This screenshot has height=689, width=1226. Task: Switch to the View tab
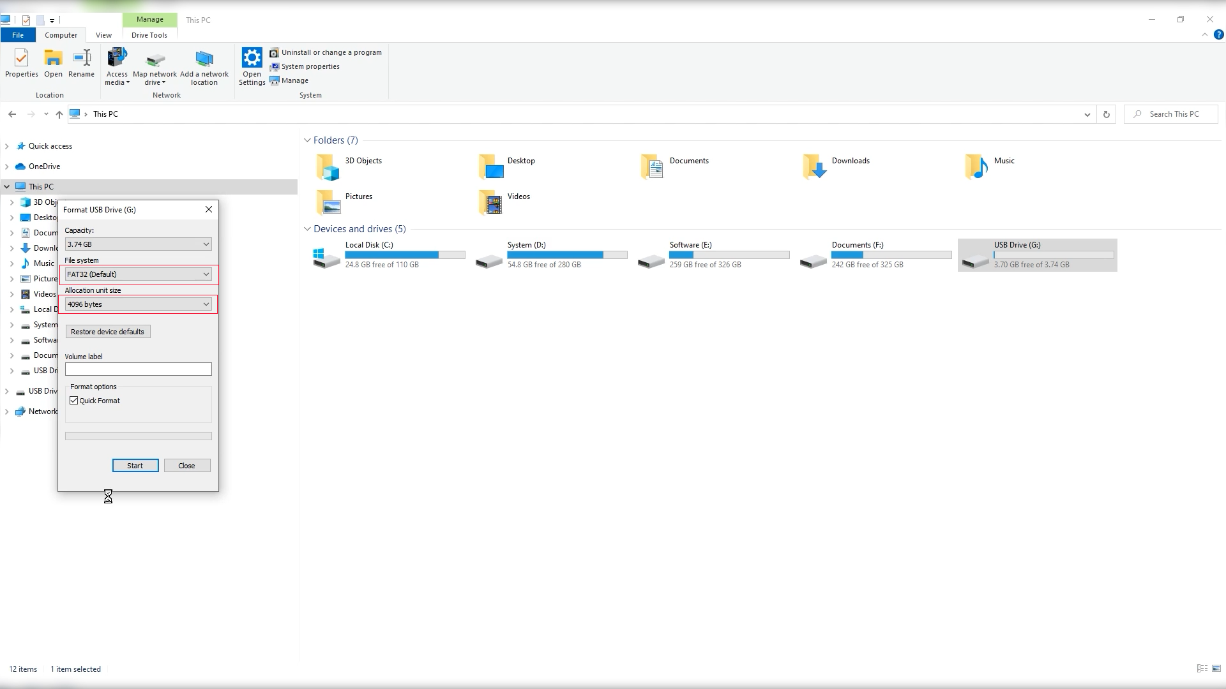[x=103, y=35]
